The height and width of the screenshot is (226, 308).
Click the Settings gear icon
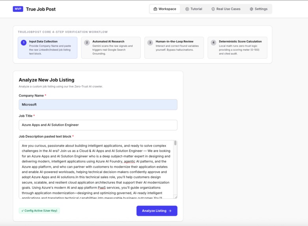[x=251, y=9]
